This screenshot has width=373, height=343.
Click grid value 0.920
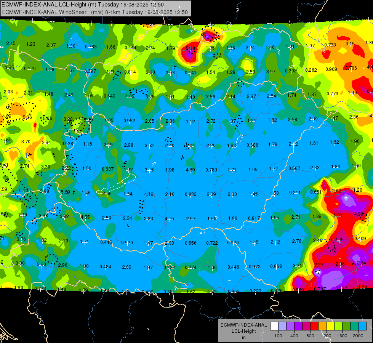pos(233,243)
